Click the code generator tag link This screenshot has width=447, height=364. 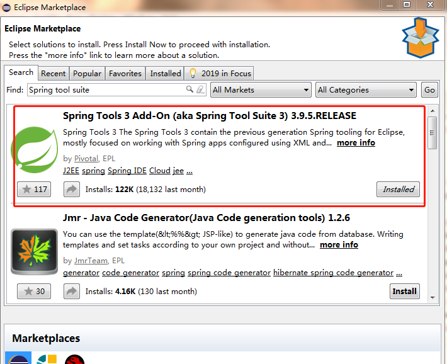[x=130, y=273]
